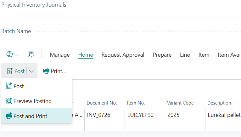Expand the Copilot dropdown chevron
The width and height of the screenshot is (241, 137).
(x=16, y=55)
